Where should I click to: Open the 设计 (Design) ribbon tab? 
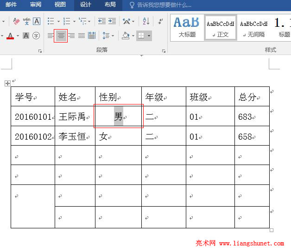[x=85, y=5]
